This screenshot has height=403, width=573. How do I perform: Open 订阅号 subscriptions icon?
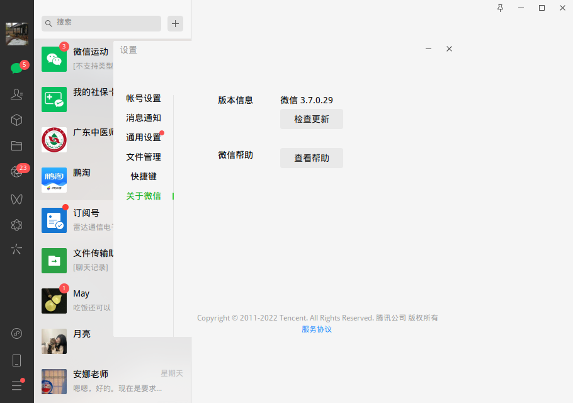pyautogui.click(x=54, y=220)
